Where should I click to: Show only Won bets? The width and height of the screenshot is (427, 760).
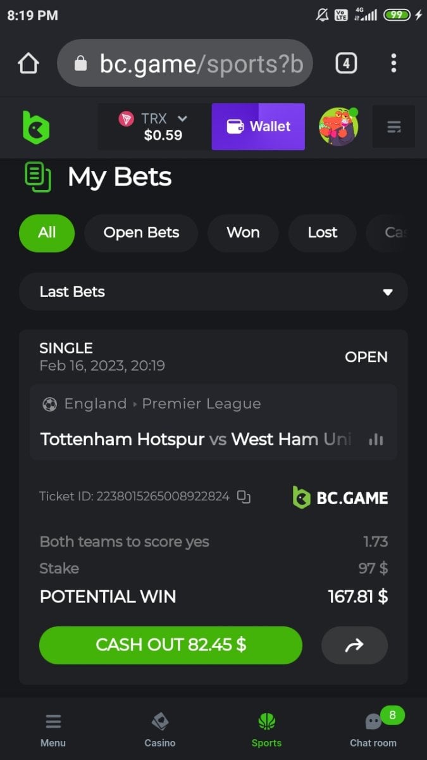pos(243,232)
